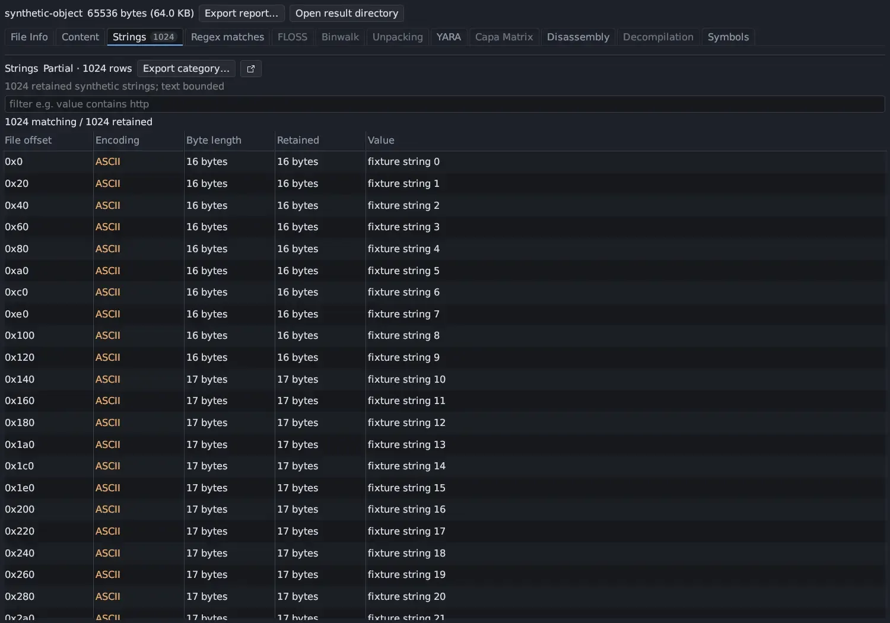Image resolution: width=890 pixels, height=623 pixels.
Task: Click file offset 0x200 cell
Action: pyautogui.click(x=20, y=509)
